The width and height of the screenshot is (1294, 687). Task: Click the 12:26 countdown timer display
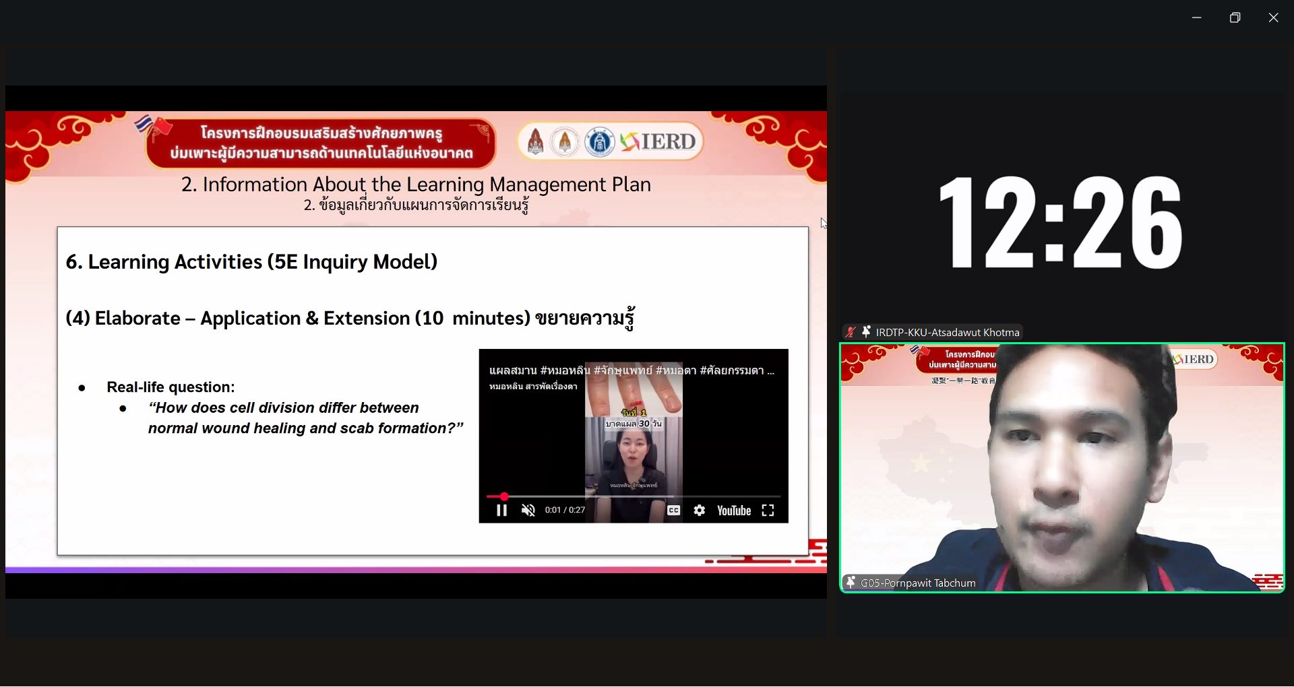[x=1061, y=222]
